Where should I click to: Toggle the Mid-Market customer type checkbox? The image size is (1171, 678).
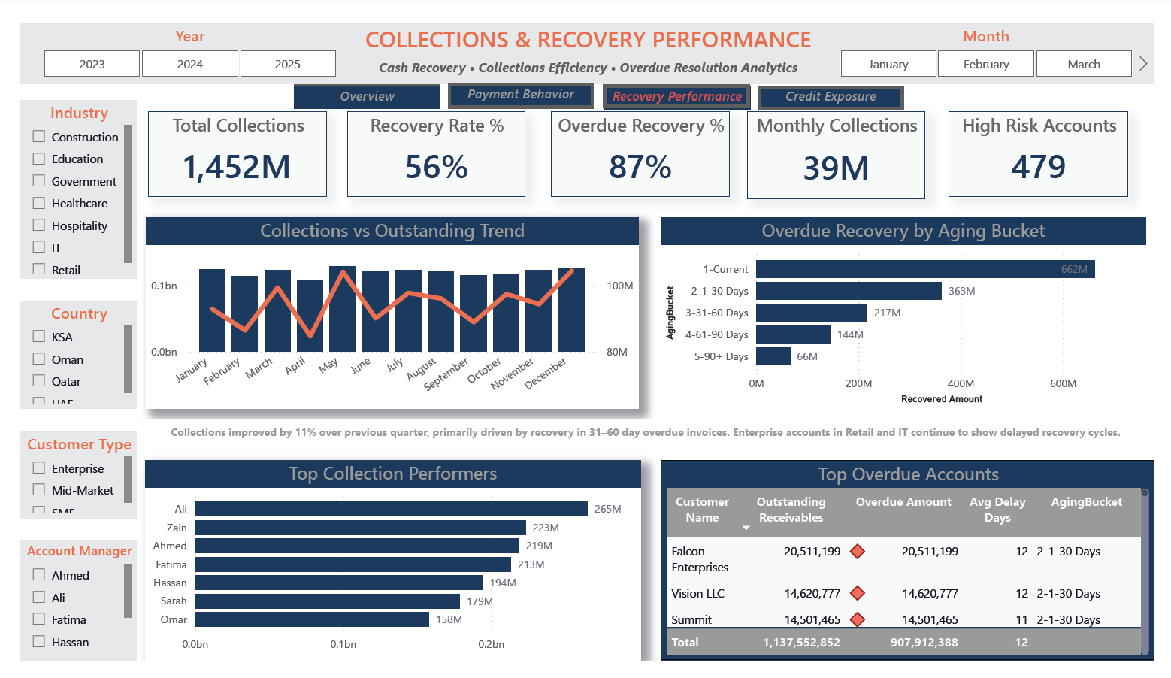39,490
